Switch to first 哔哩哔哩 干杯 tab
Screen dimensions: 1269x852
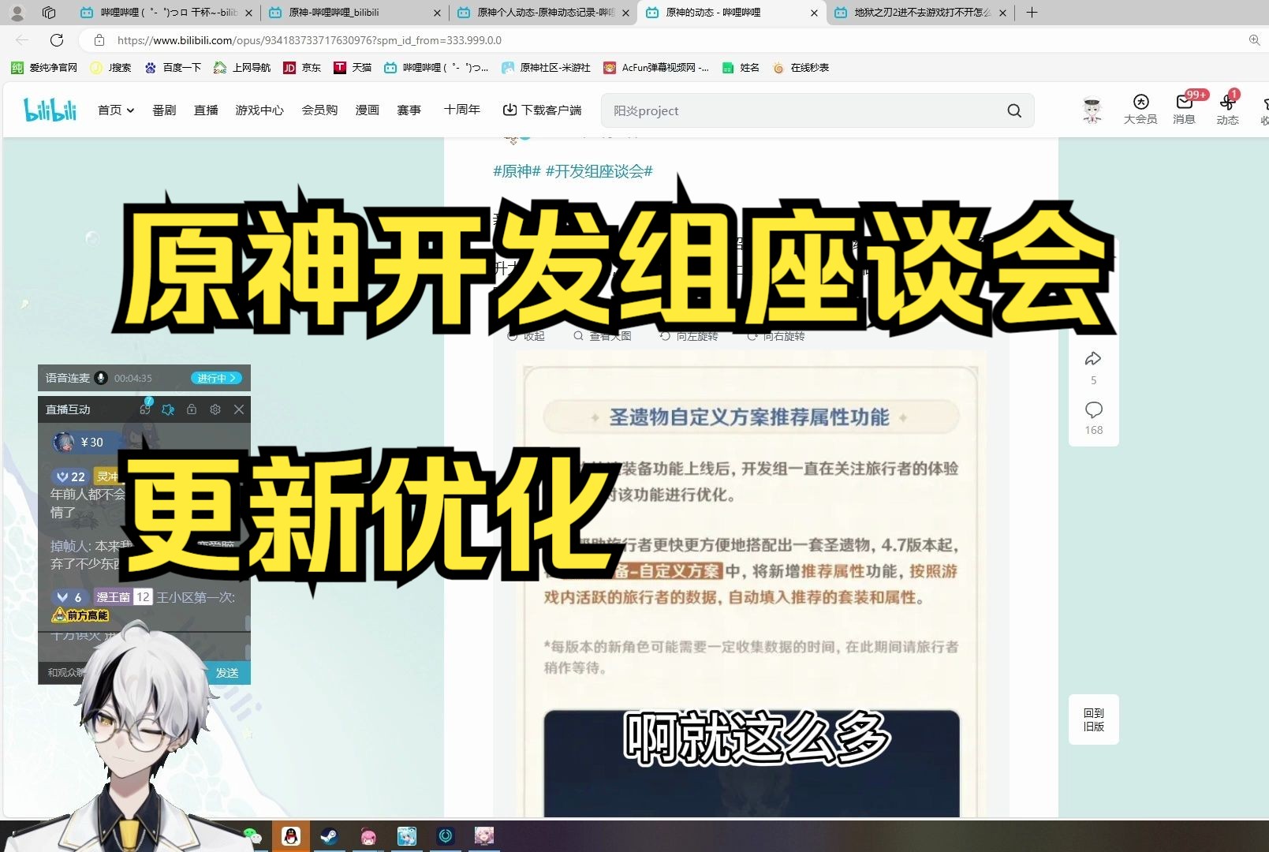(x=166, y=13)
